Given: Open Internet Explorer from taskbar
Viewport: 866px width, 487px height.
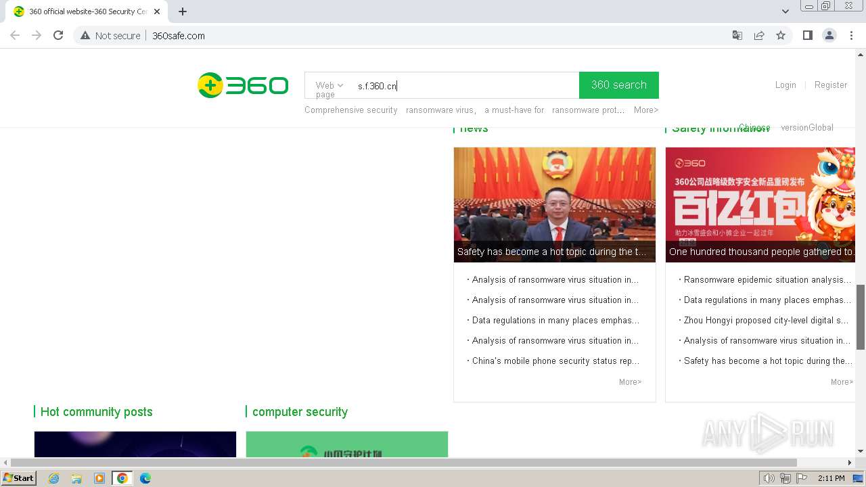Looking at the screenshot, I should 54,478.
